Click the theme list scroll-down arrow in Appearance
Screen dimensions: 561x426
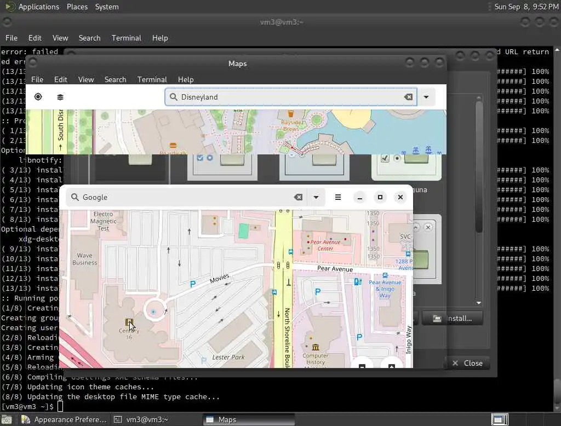(x=479, y=303)
